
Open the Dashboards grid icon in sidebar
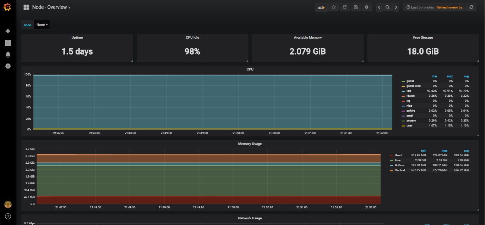pos(8,43)
